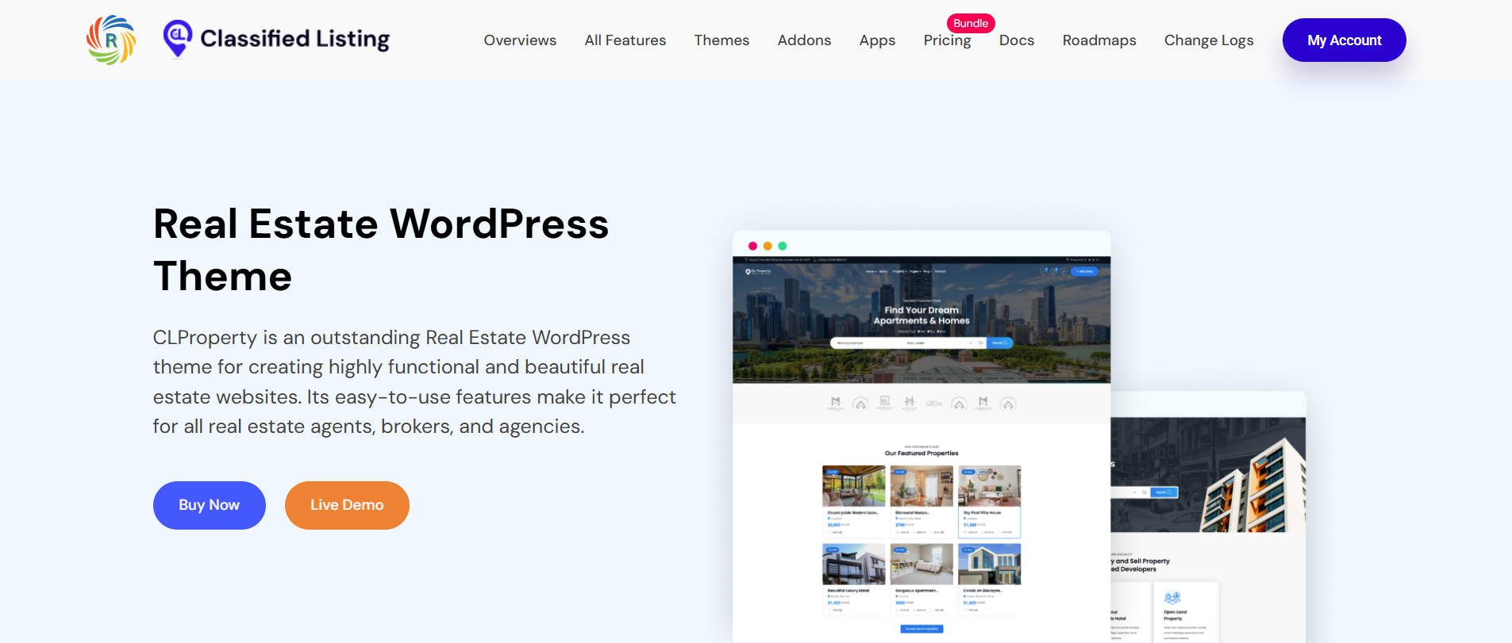The image size is (1512, 643).
Task: Open the Pricing page
Action: (x=947, y=40)
